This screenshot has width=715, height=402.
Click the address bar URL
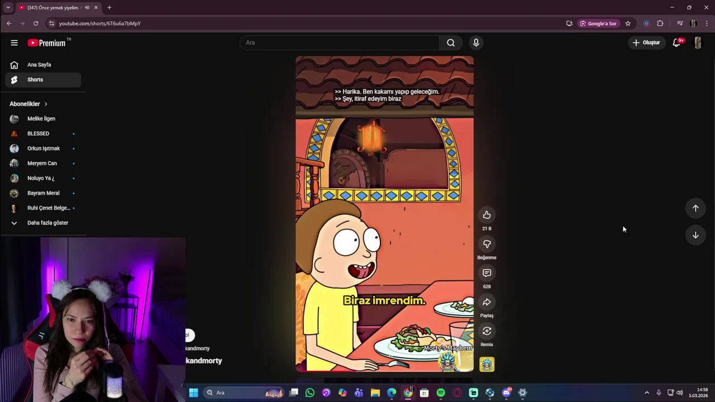(100, 23)
